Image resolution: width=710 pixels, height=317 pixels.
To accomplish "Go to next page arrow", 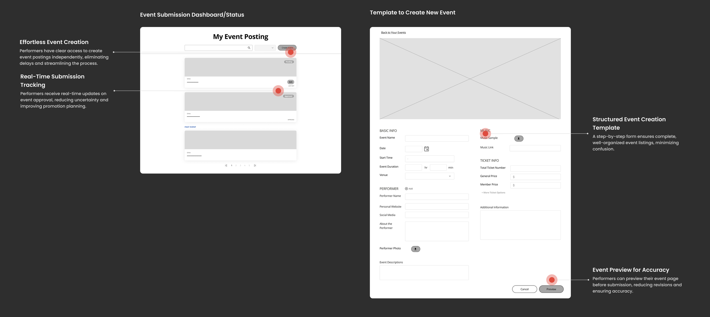I will pos(255,165).
